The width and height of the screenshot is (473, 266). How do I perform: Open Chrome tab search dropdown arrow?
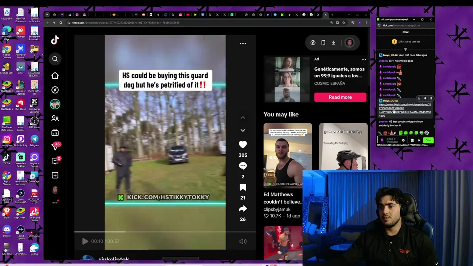[47, 15]
